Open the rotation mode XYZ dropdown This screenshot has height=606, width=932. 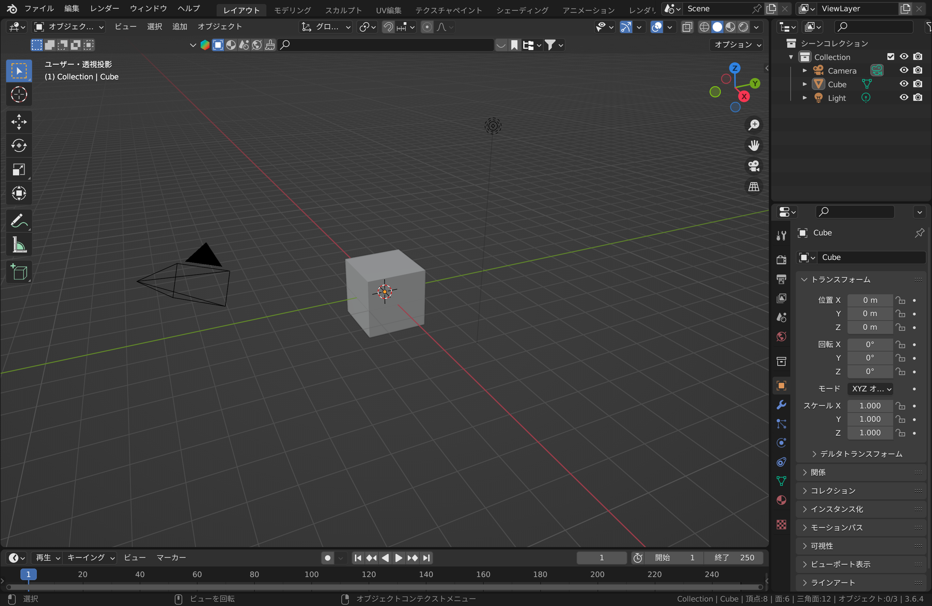tap(871, 389)
